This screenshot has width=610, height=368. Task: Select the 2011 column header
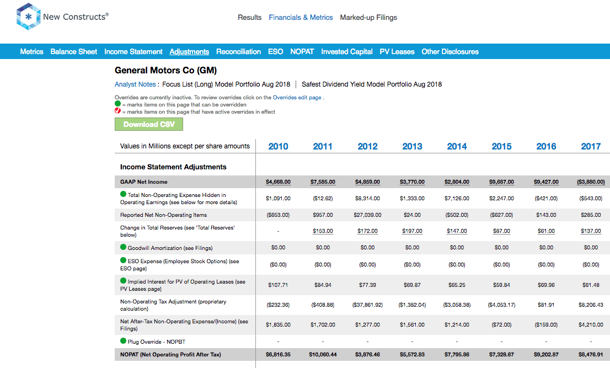pyautogui.click(x=323, y=147)
